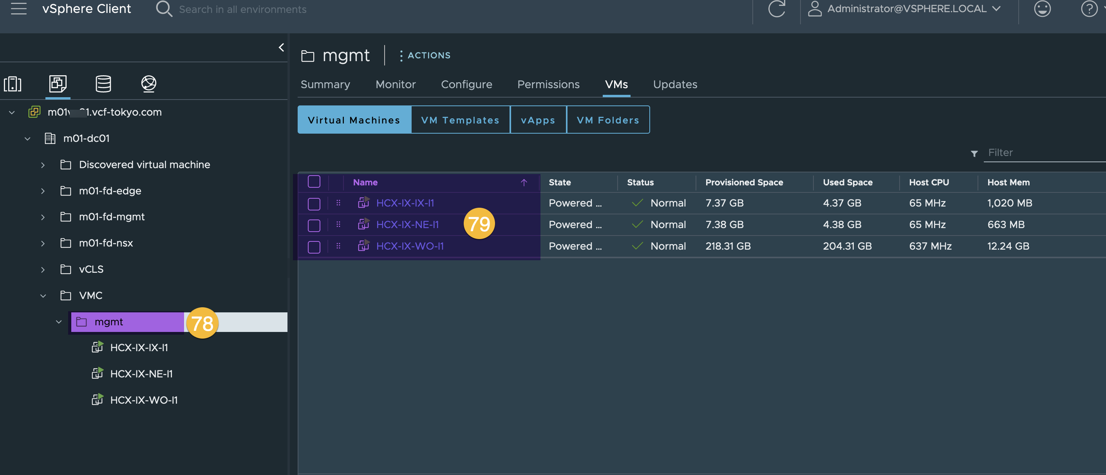This screenshot has height=475, width=1106.
Task: Click the drag handle for HCX-IX-NE-I1 row
Action: pos(338,224)
